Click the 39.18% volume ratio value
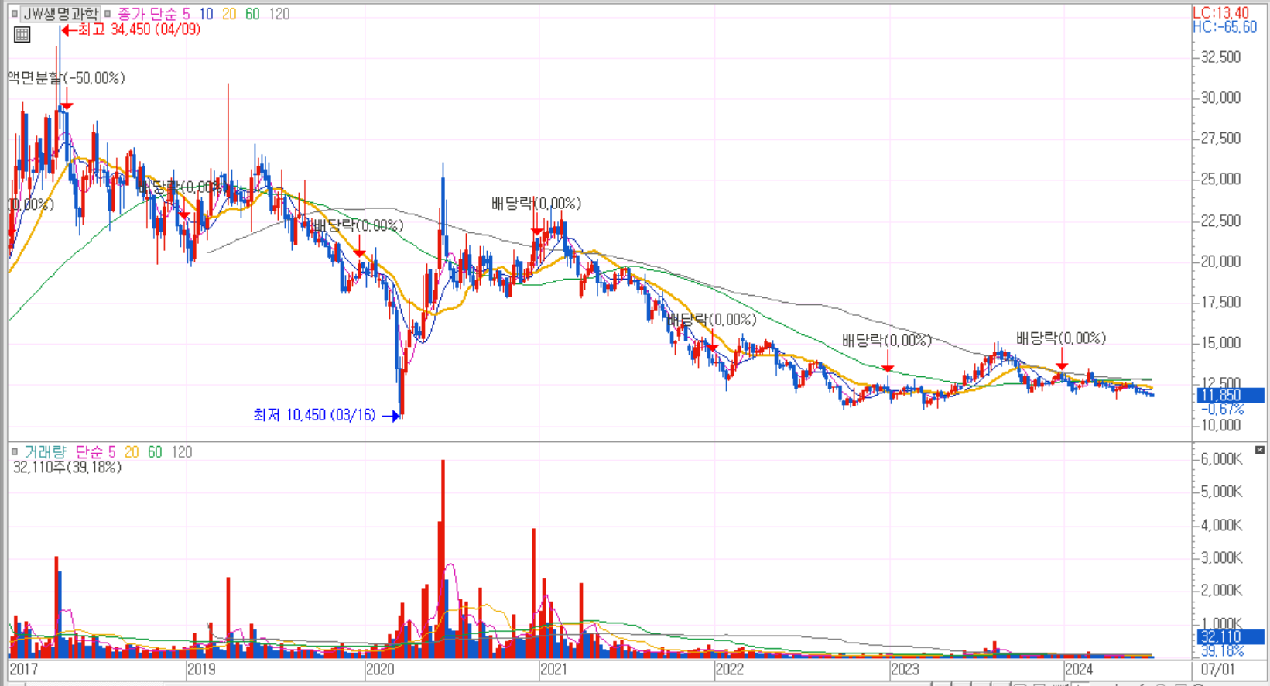Image resolution: width=1270 pixels, height=686 pixels. pyautogui.click(x=1223, y=651)
